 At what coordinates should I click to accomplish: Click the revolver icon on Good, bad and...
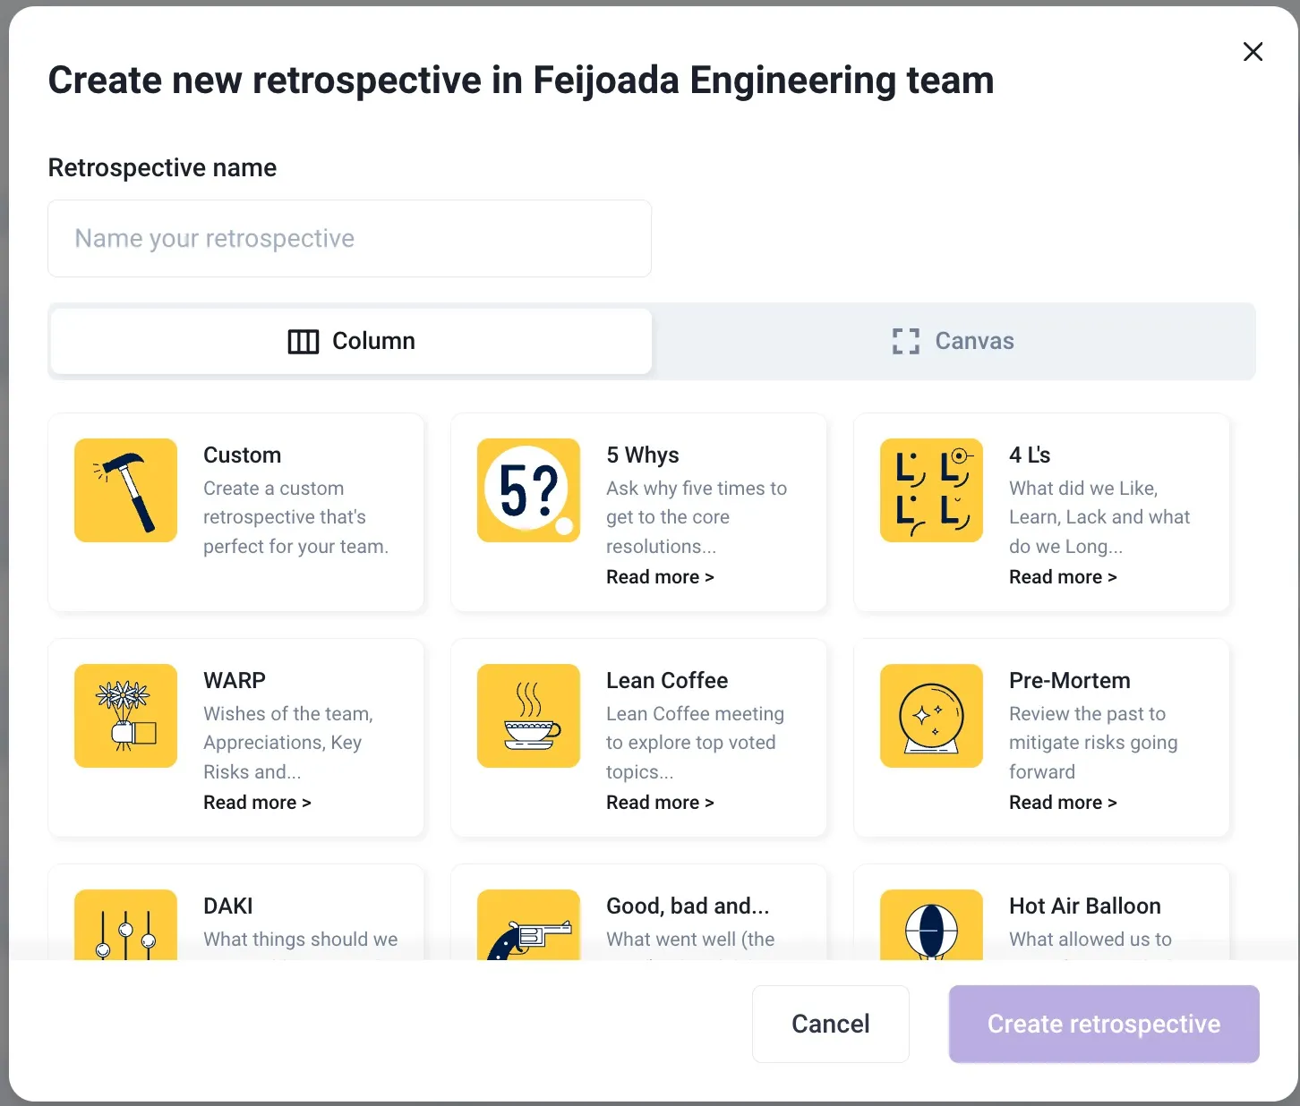(x=528, y=931)
